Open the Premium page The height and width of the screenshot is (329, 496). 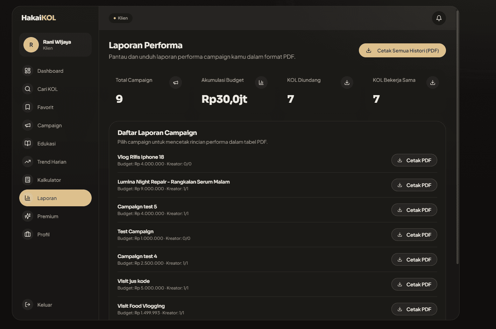click(55, 216)
